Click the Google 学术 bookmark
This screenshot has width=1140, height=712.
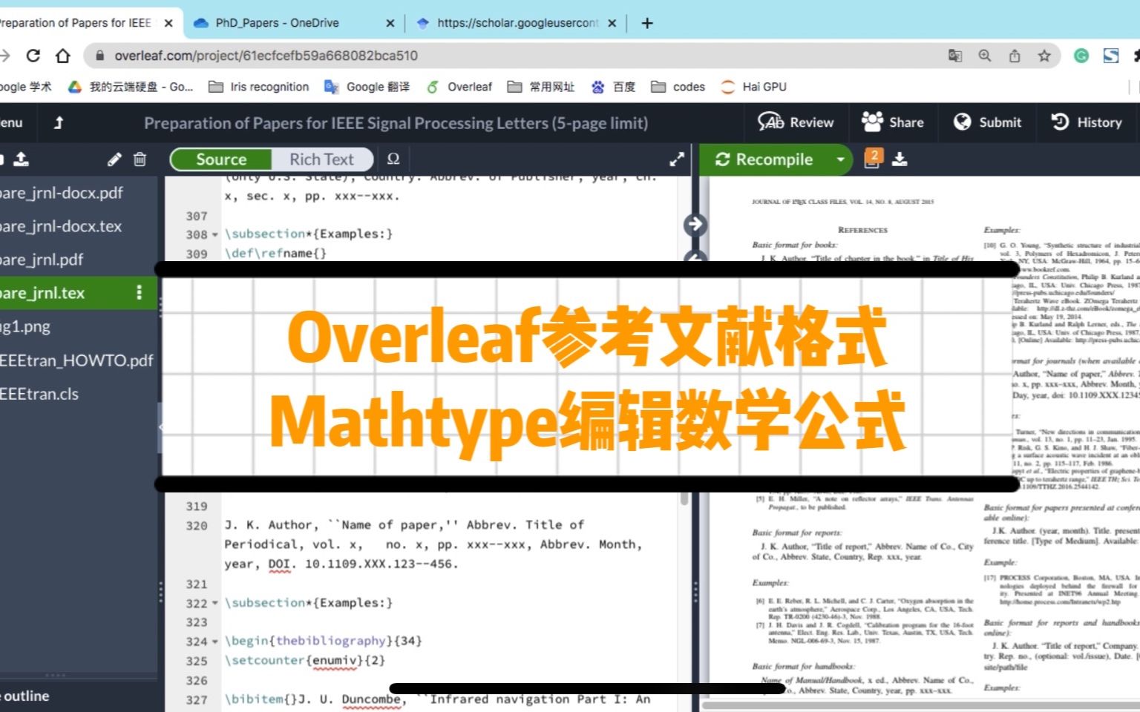tap(25, 87)
